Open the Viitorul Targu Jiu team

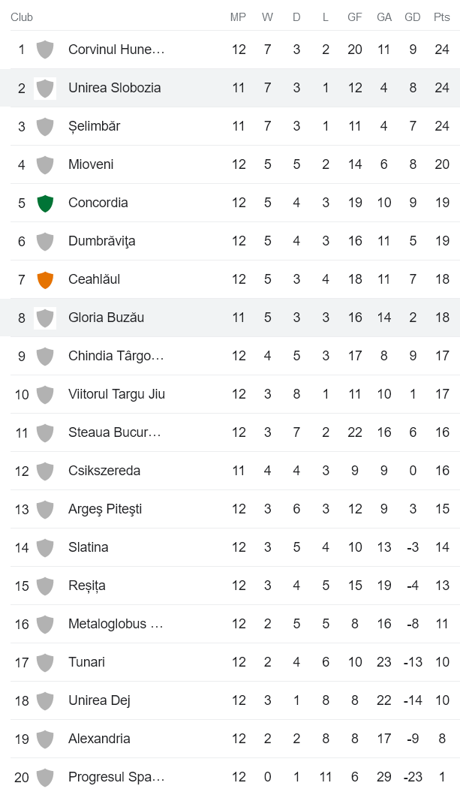(x=116, y=394)
